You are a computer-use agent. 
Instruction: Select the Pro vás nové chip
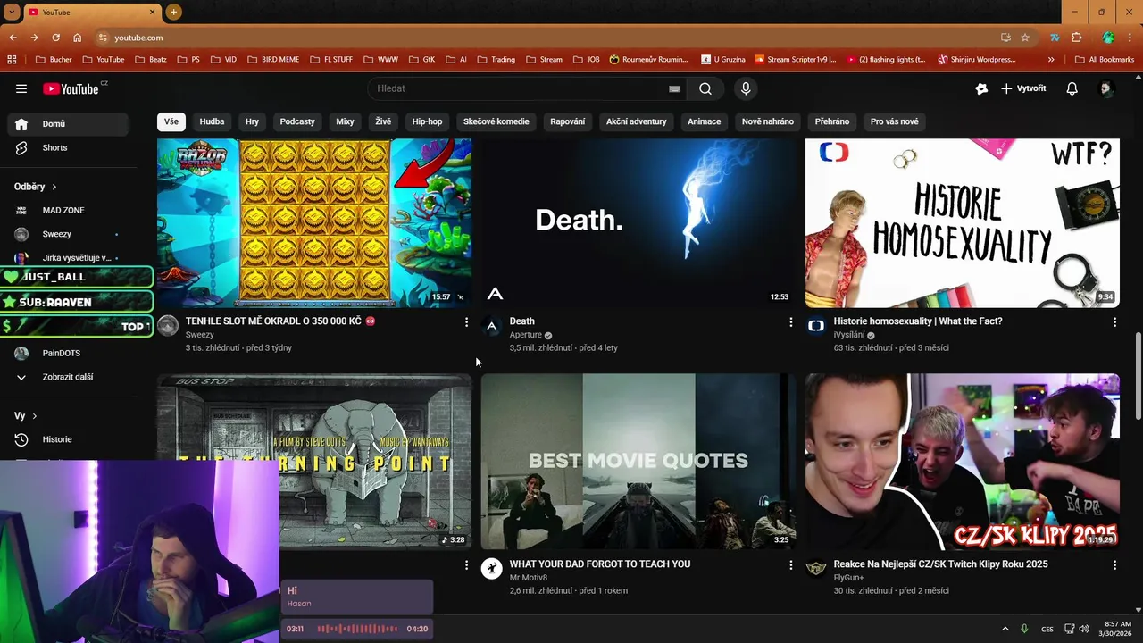point(894,121)
